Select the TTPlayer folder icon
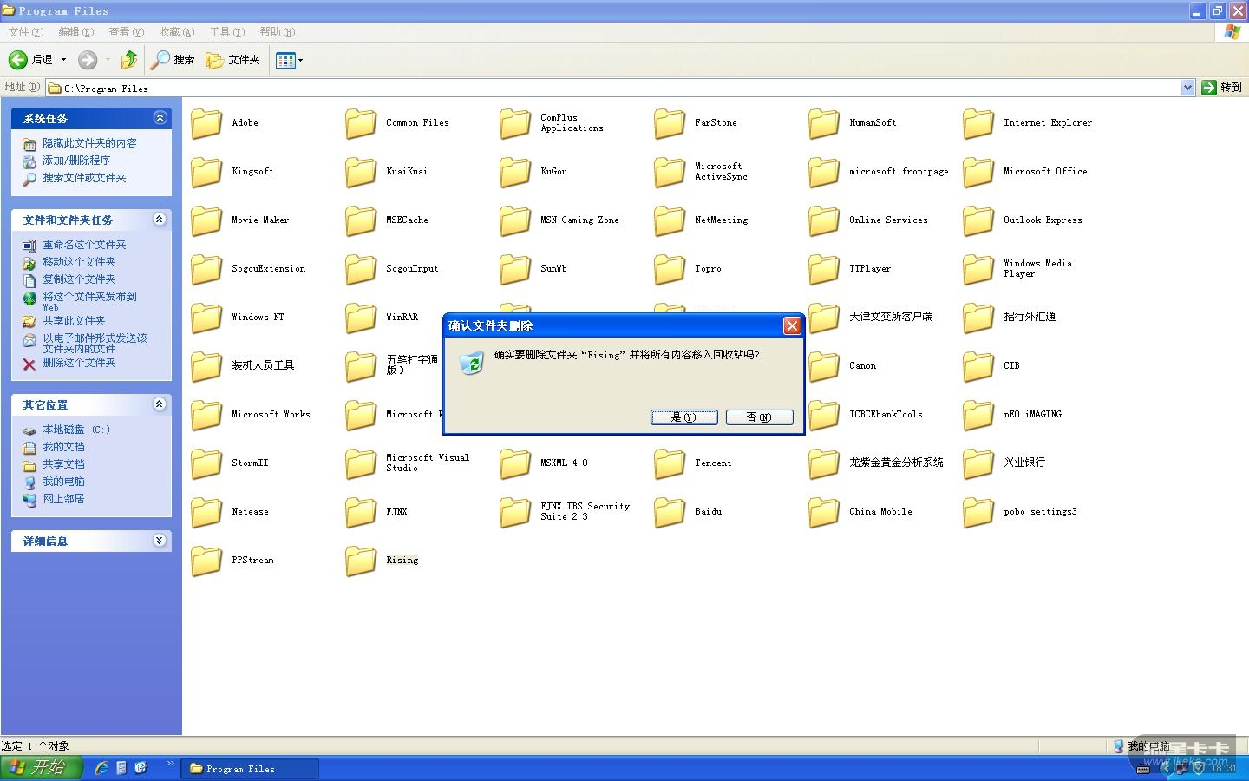This screenshot has width=1249, height=781. point(824,269)
